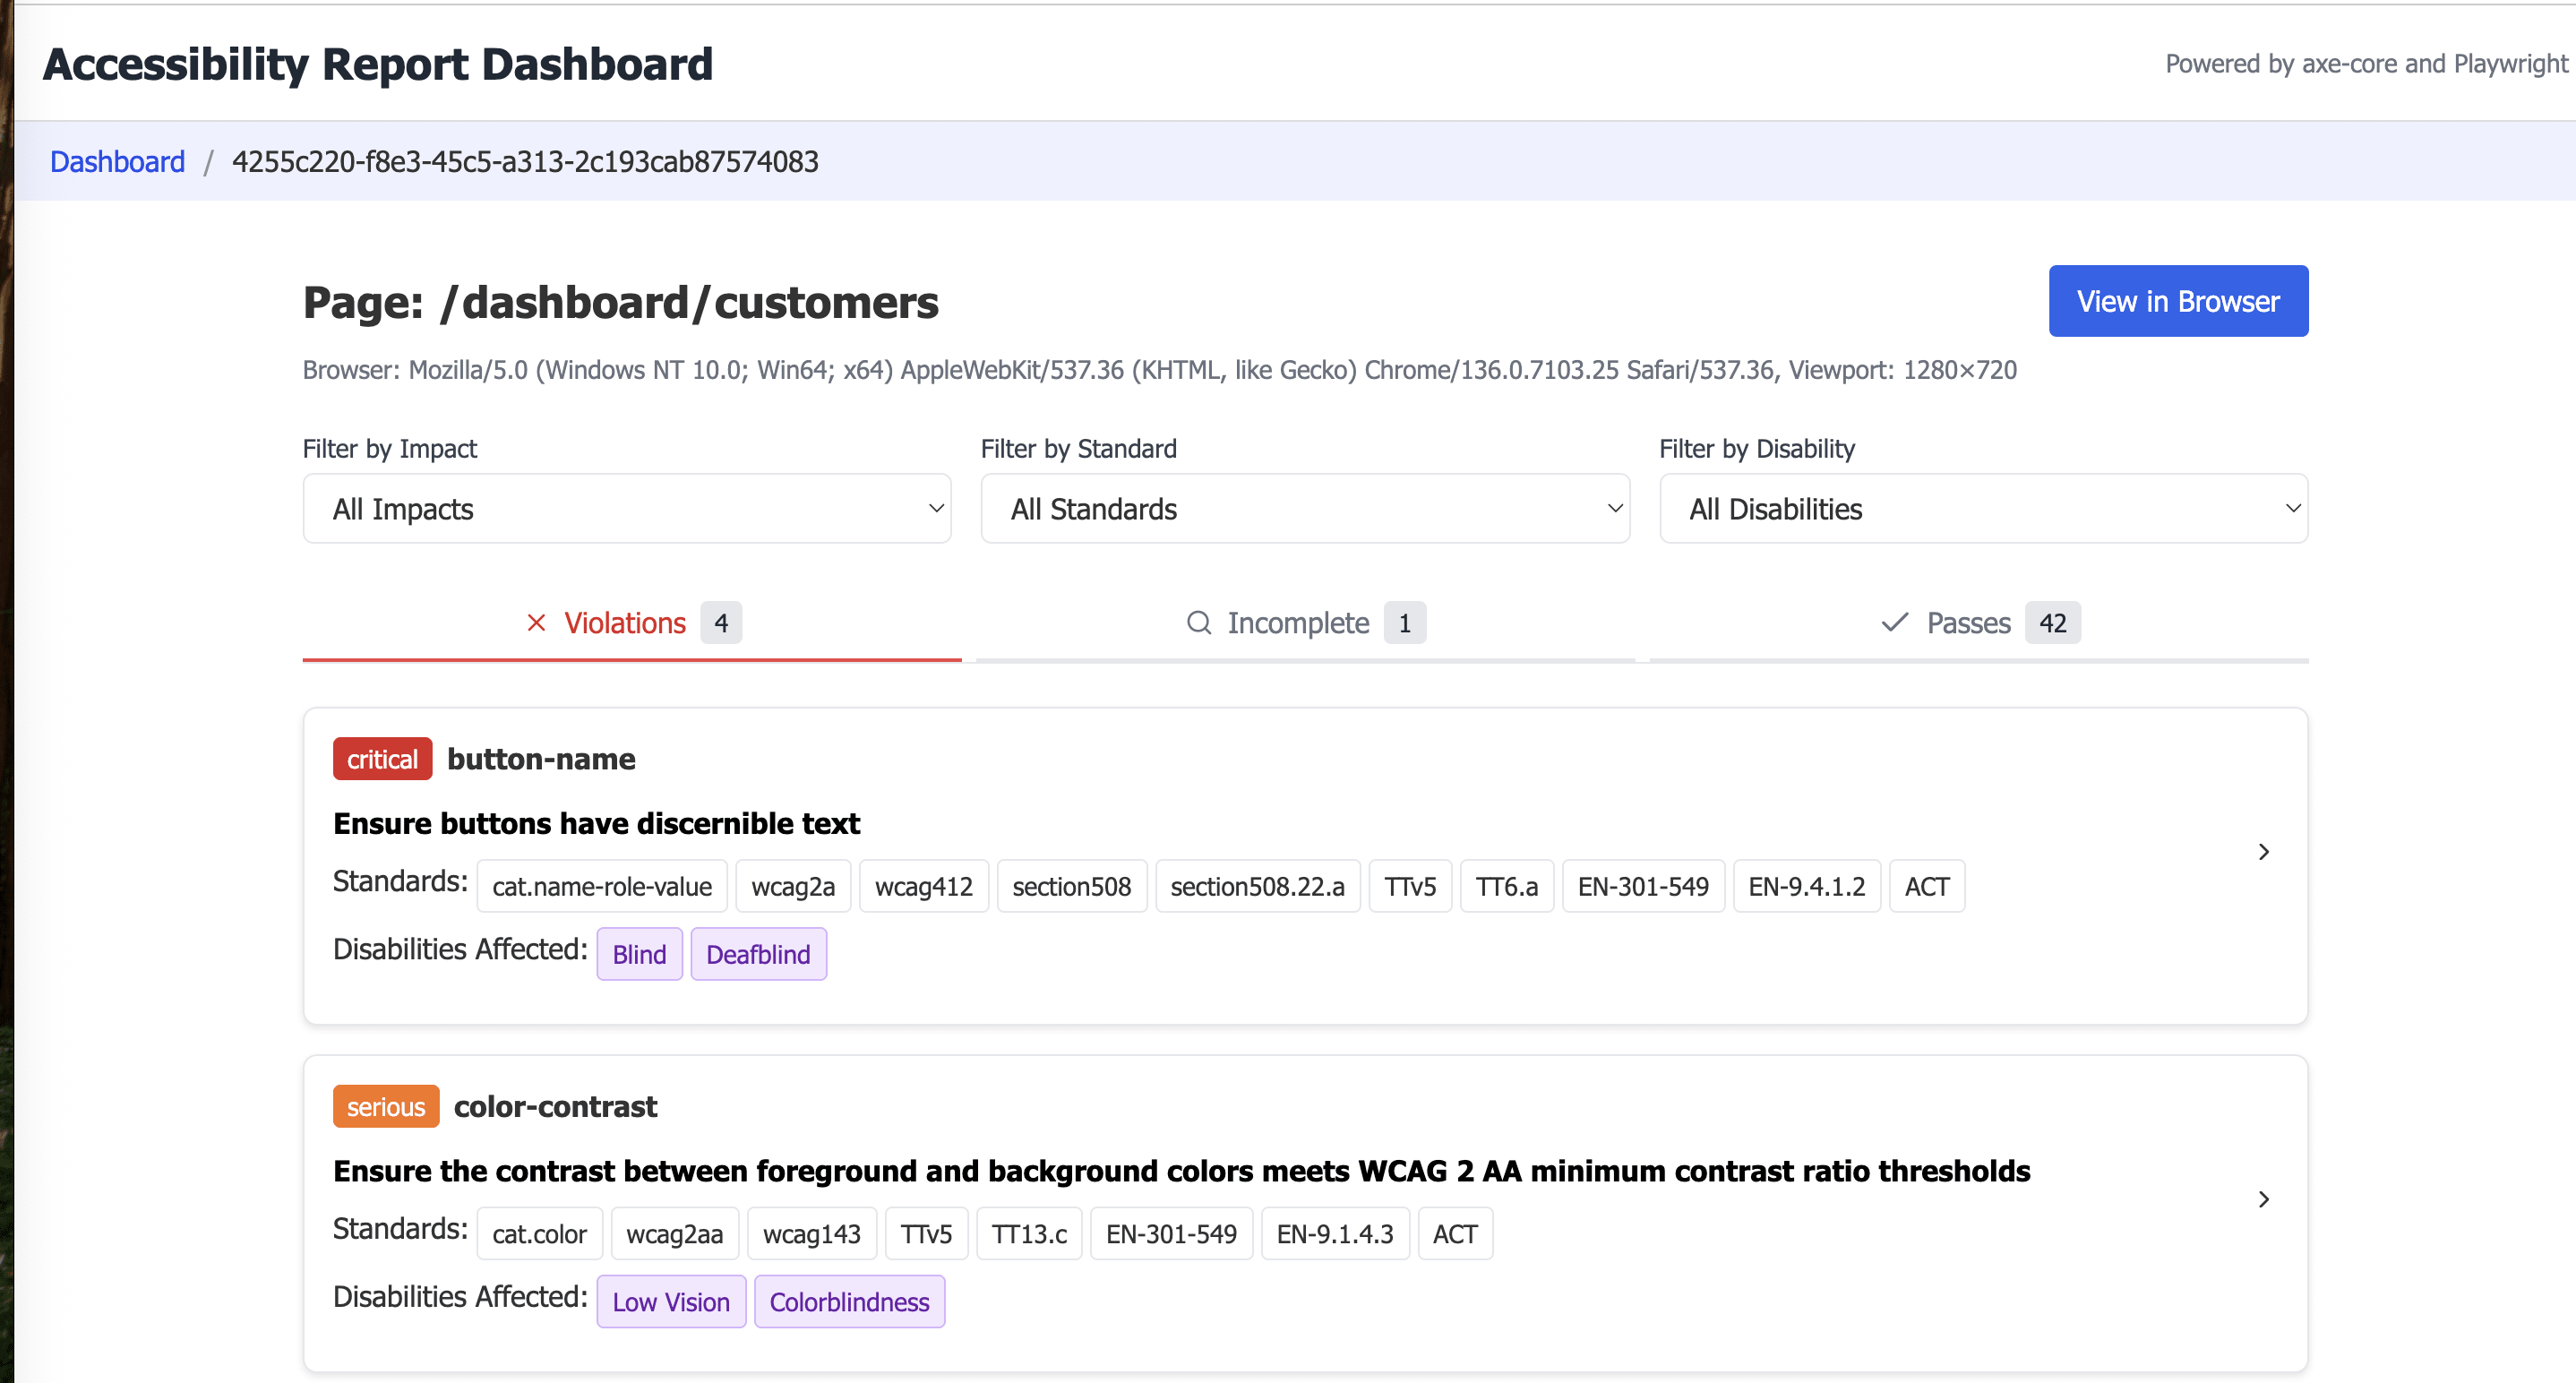Open the All Standards dropdown

tap(1305, 508)
